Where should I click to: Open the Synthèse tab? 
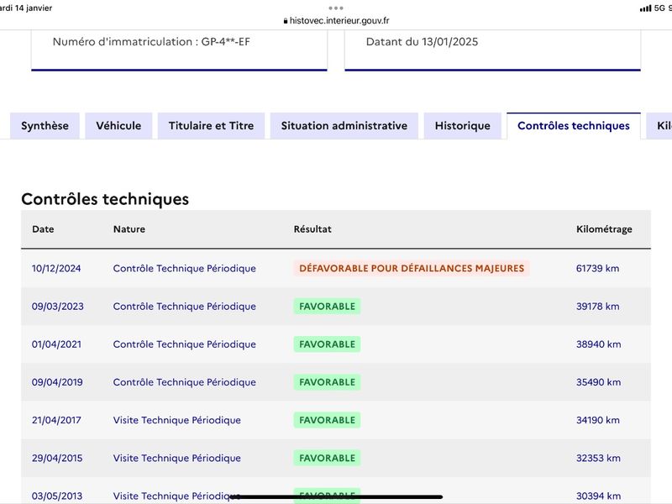click(x=45, y=125)
